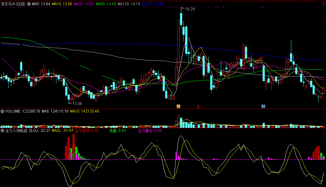Click the tallest red volume bar
Screen dimensions: 326x187
click(179, 121)
